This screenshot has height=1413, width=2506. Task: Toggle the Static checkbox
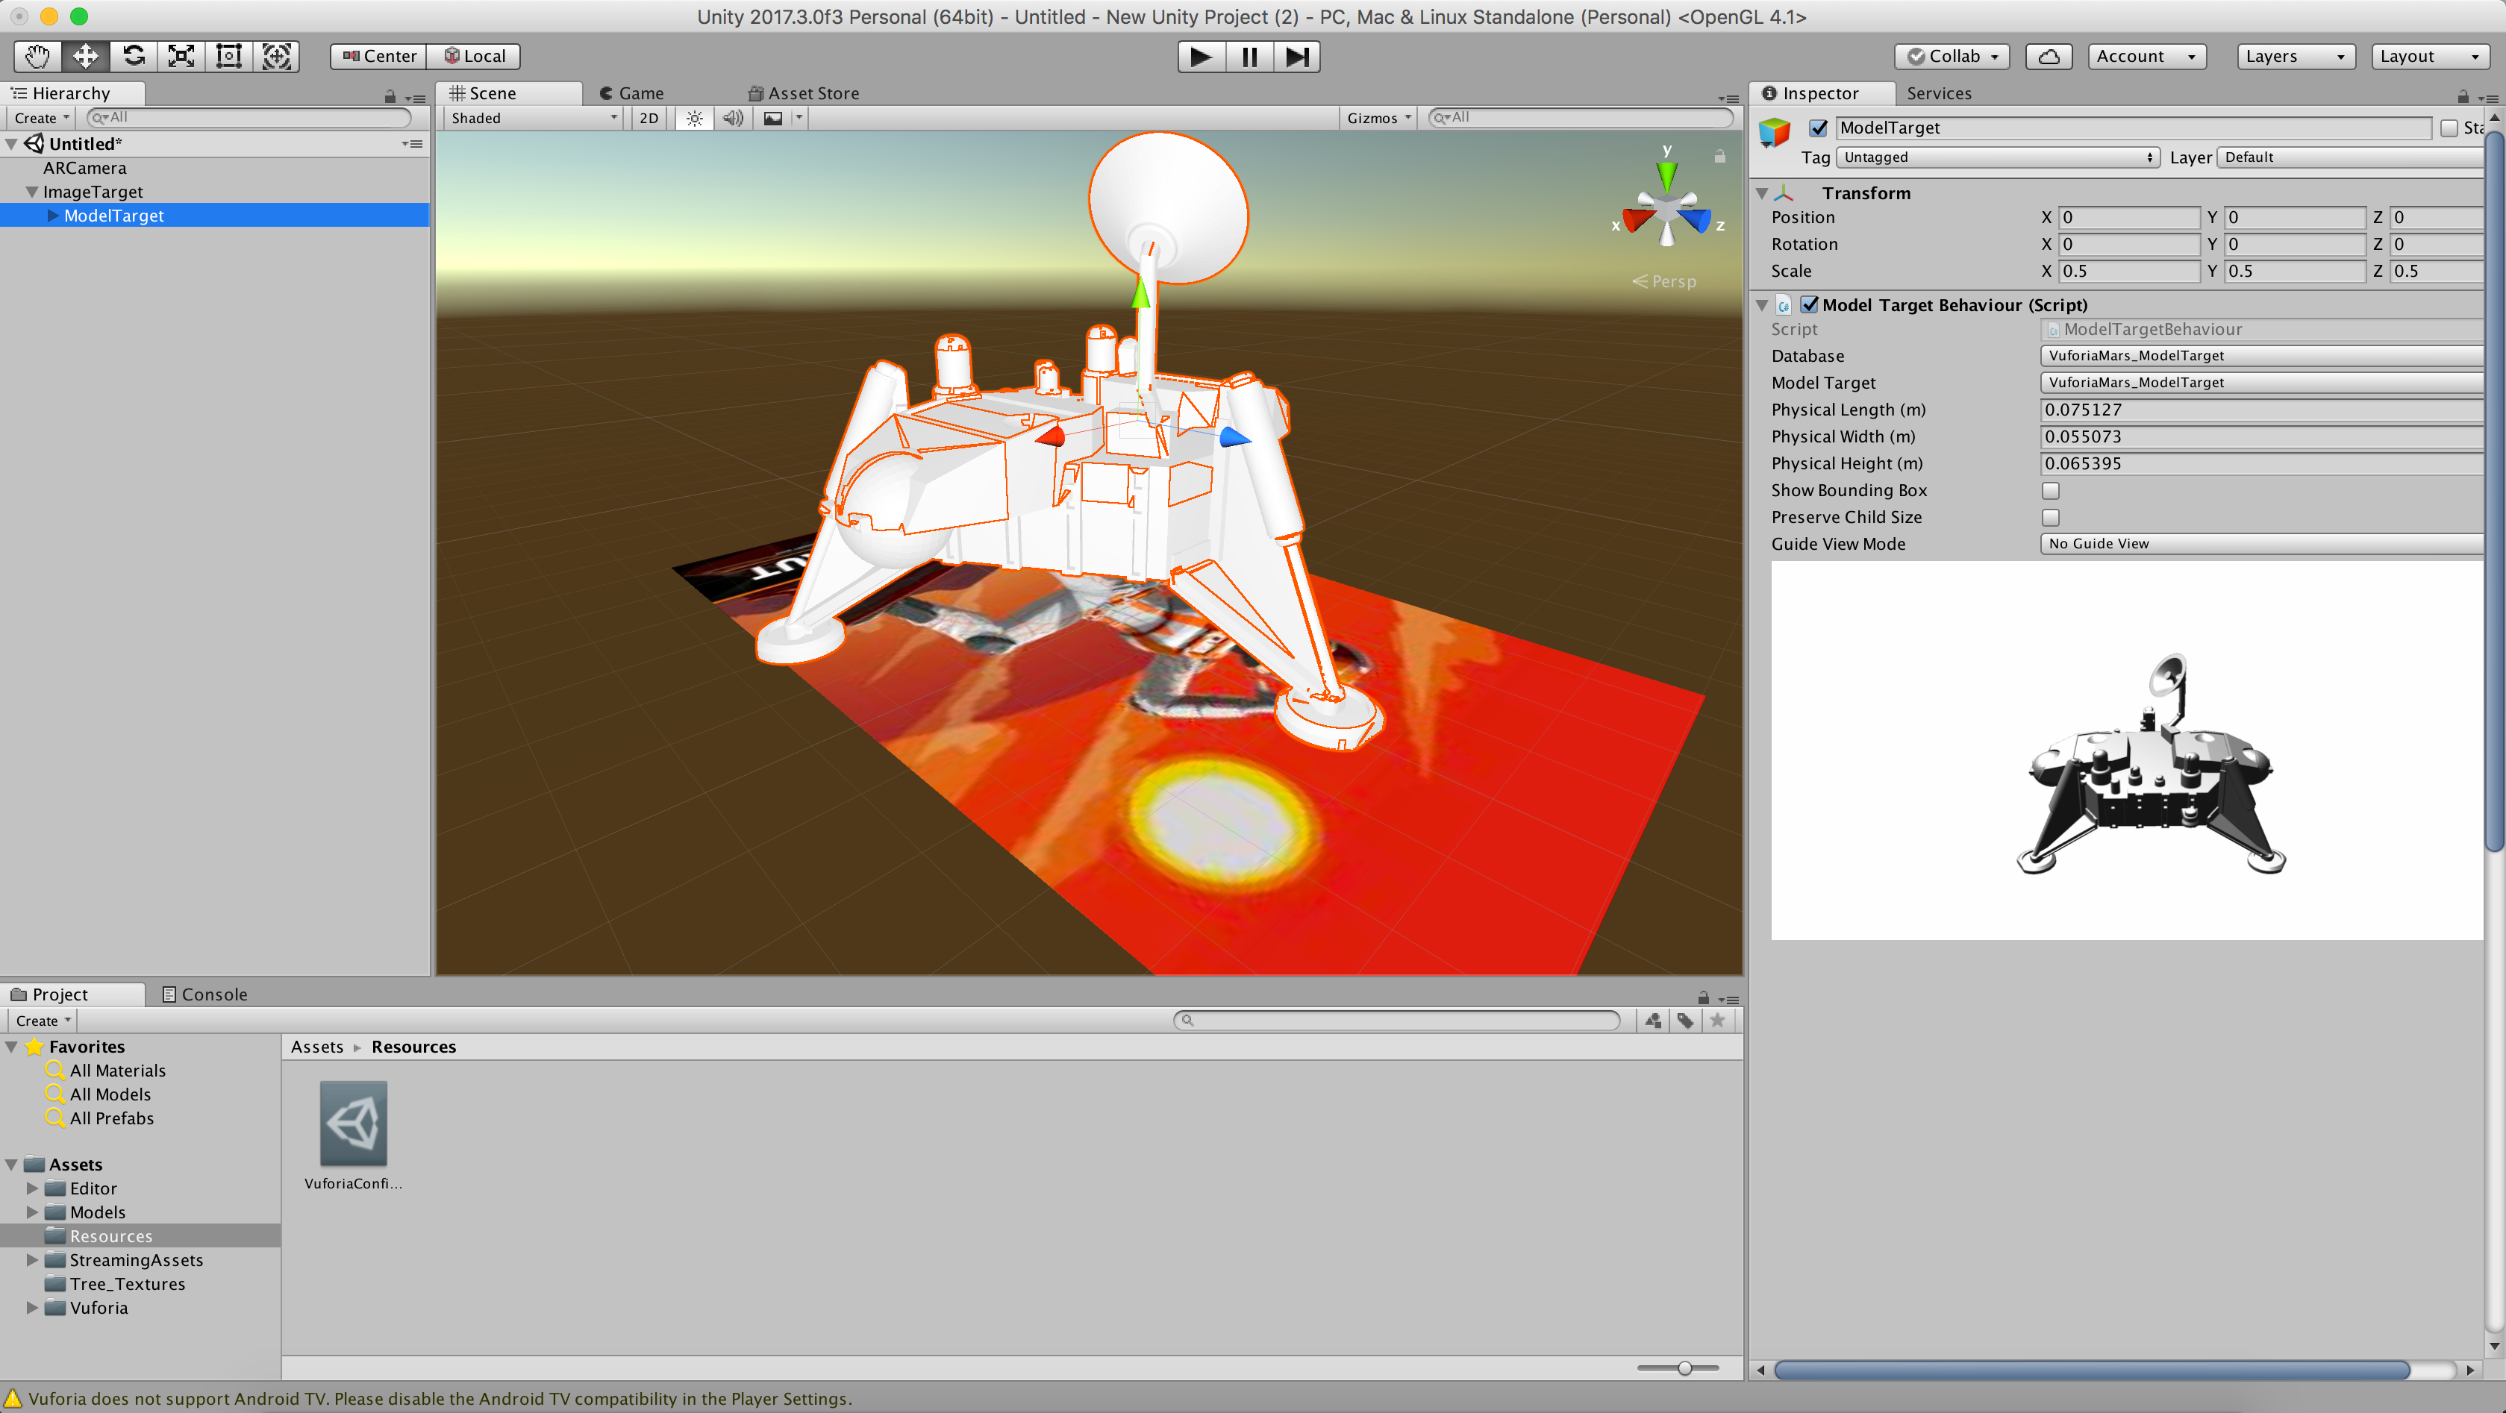(2449, 128)
